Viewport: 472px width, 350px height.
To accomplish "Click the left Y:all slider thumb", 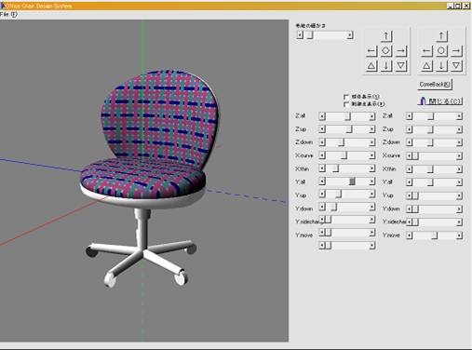I will [x=352, y=182].
